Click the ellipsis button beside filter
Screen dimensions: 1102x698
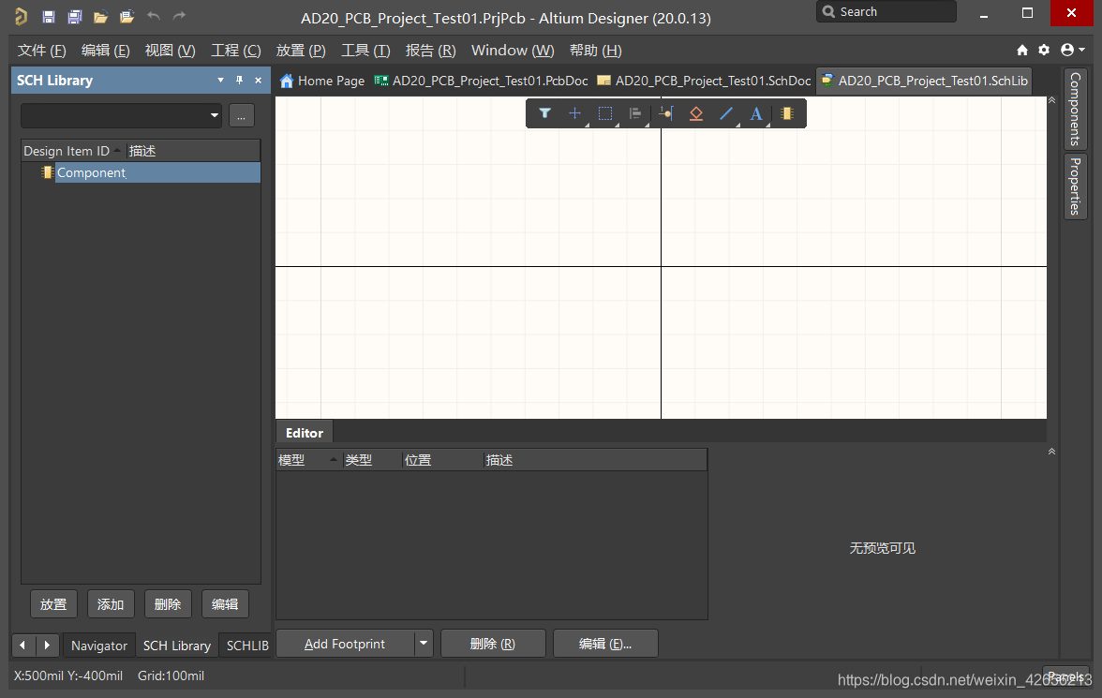click(x=241, y=116)
